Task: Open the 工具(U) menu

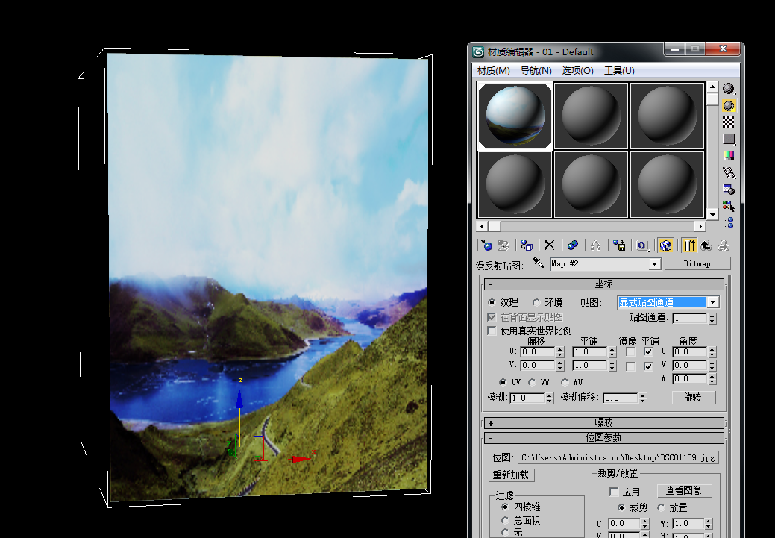Action: coord(619,70)
